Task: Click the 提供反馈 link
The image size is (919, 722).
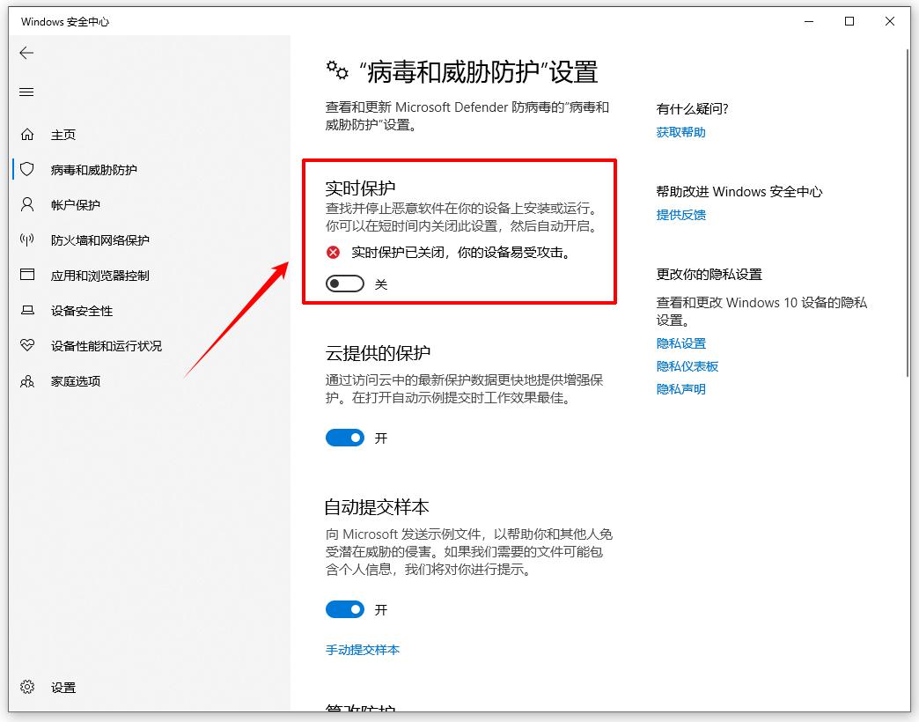Action: pyautogui.click(x=680, y=215)
